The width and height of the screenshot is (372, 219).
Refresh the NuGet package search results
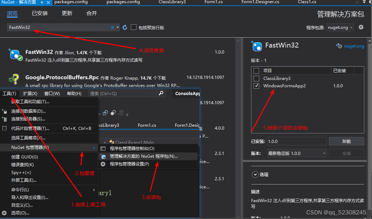pyautogui.click(x=125, y=27)
